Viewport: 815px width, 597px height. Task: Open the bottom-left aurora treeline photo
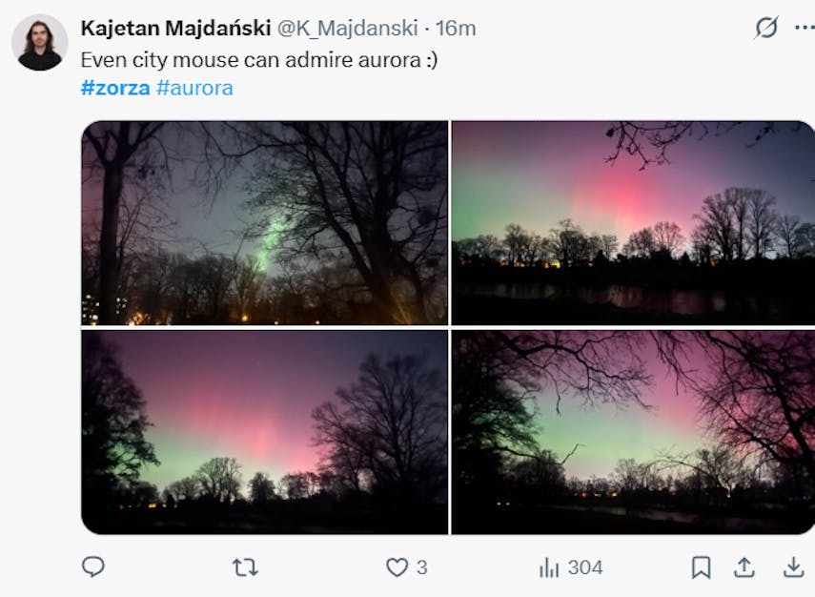coord(264,431)
